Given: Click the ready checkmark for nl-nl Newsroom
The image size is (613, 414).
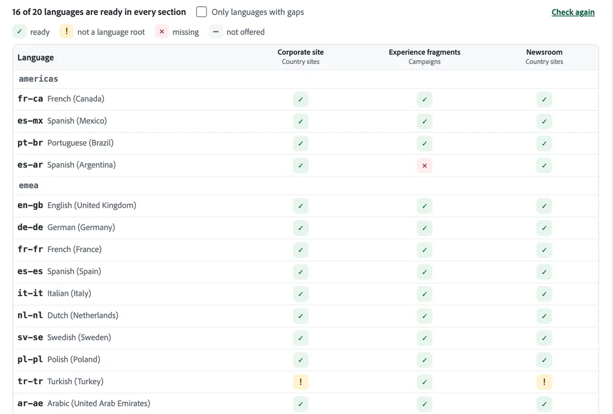Looking at the screenshot, I should 544,316.
